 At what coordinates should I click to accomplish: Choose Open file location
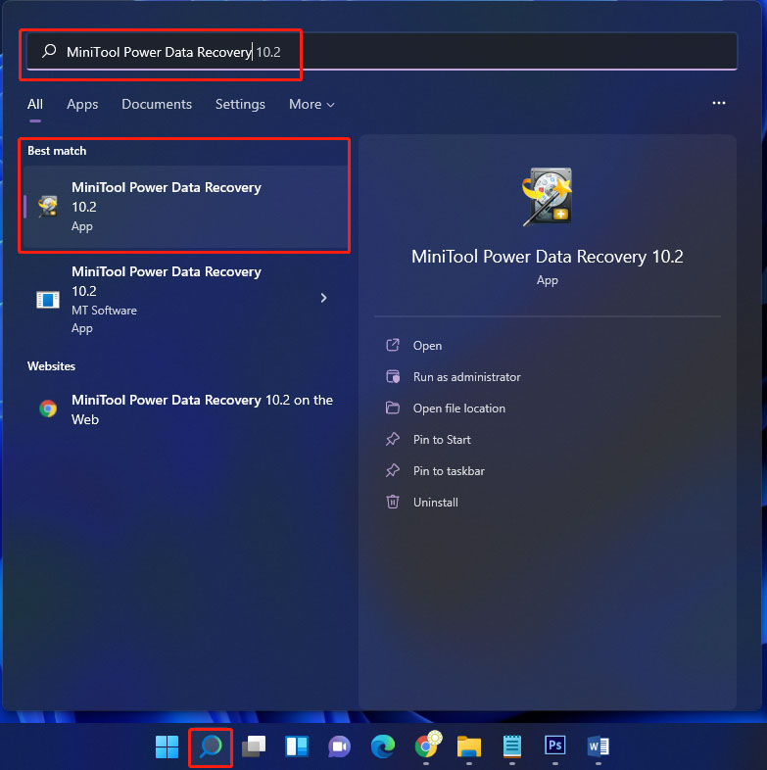459,409
